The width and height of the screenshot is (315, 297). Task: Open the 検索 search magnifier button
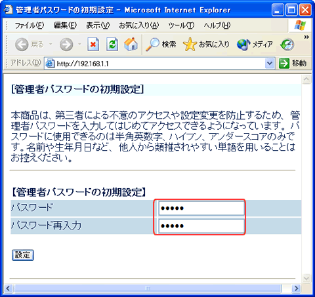click(x=161, y=45)
